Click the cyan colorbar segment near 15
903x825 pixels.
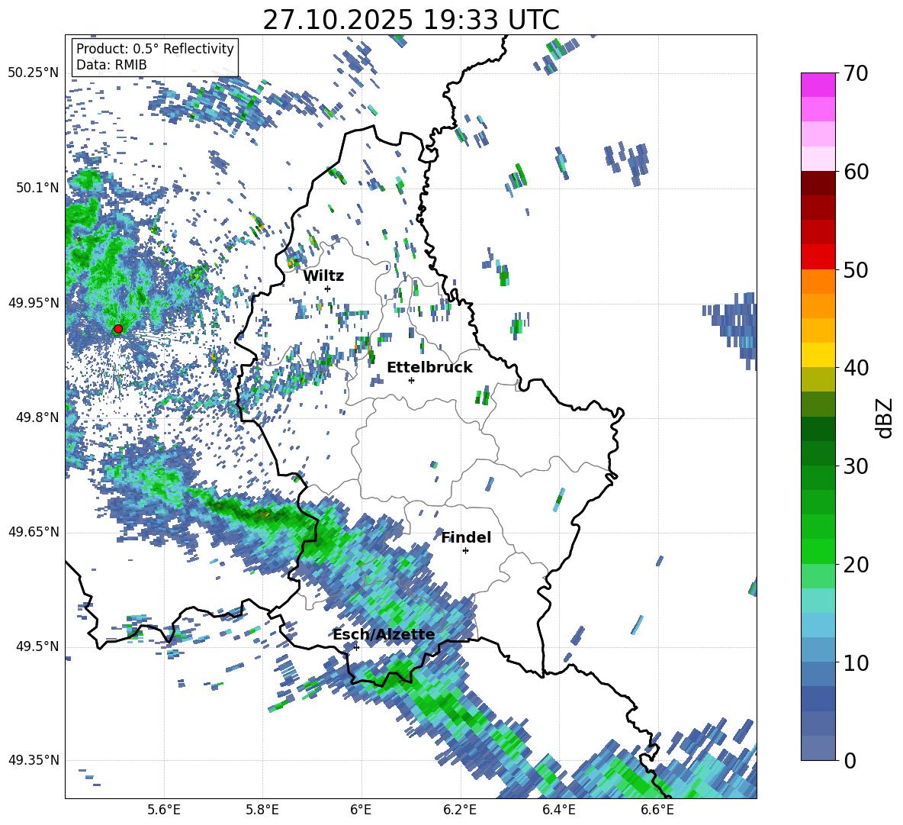pos(818,601)
